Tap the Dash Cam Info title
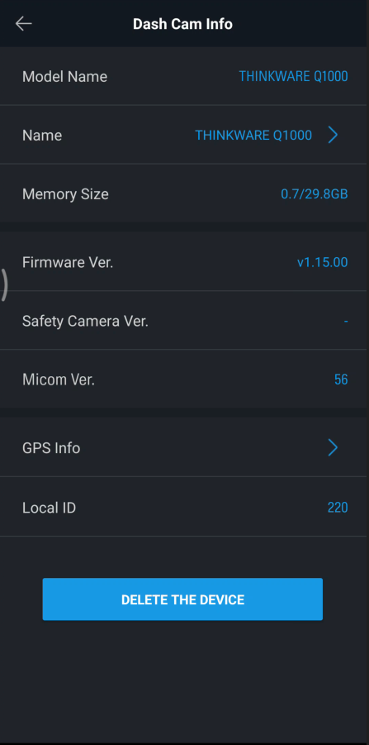Screen dimensions: 369x745 click(x=182, y=24)
